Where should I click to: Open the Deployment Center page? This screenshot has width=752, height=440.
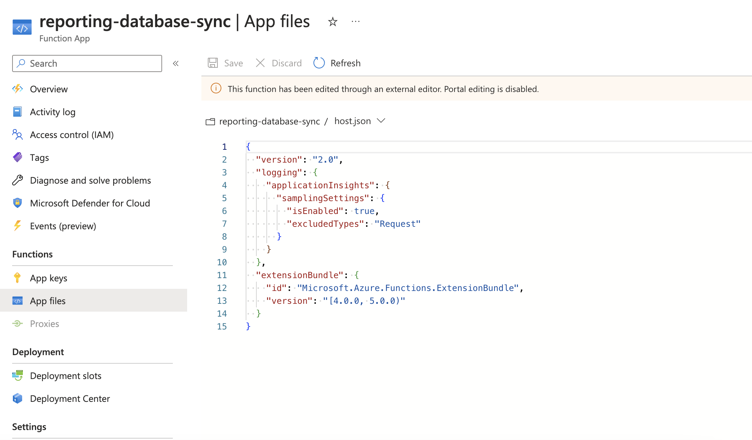coord(70,399)
